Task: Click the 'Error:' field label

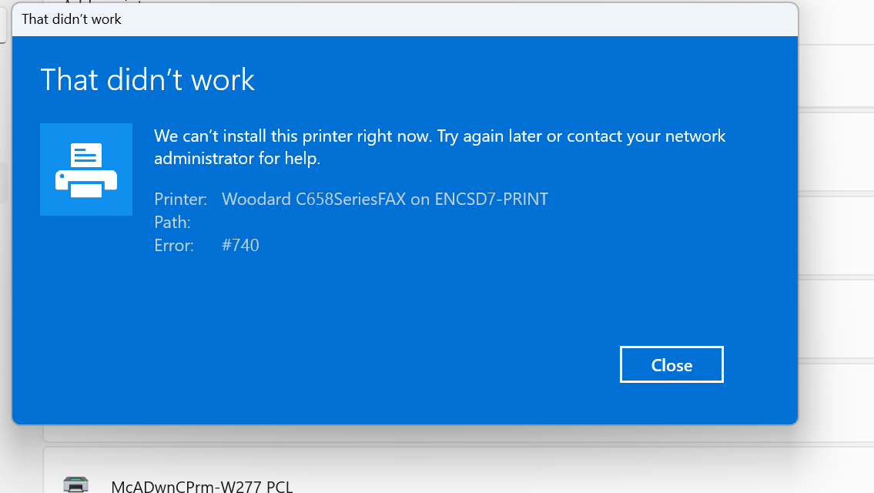Action: coord(174,246)
